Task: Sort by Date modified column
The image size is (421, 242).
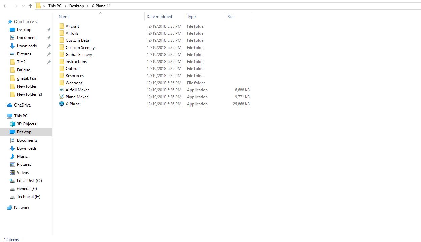Action: [159, 17]
